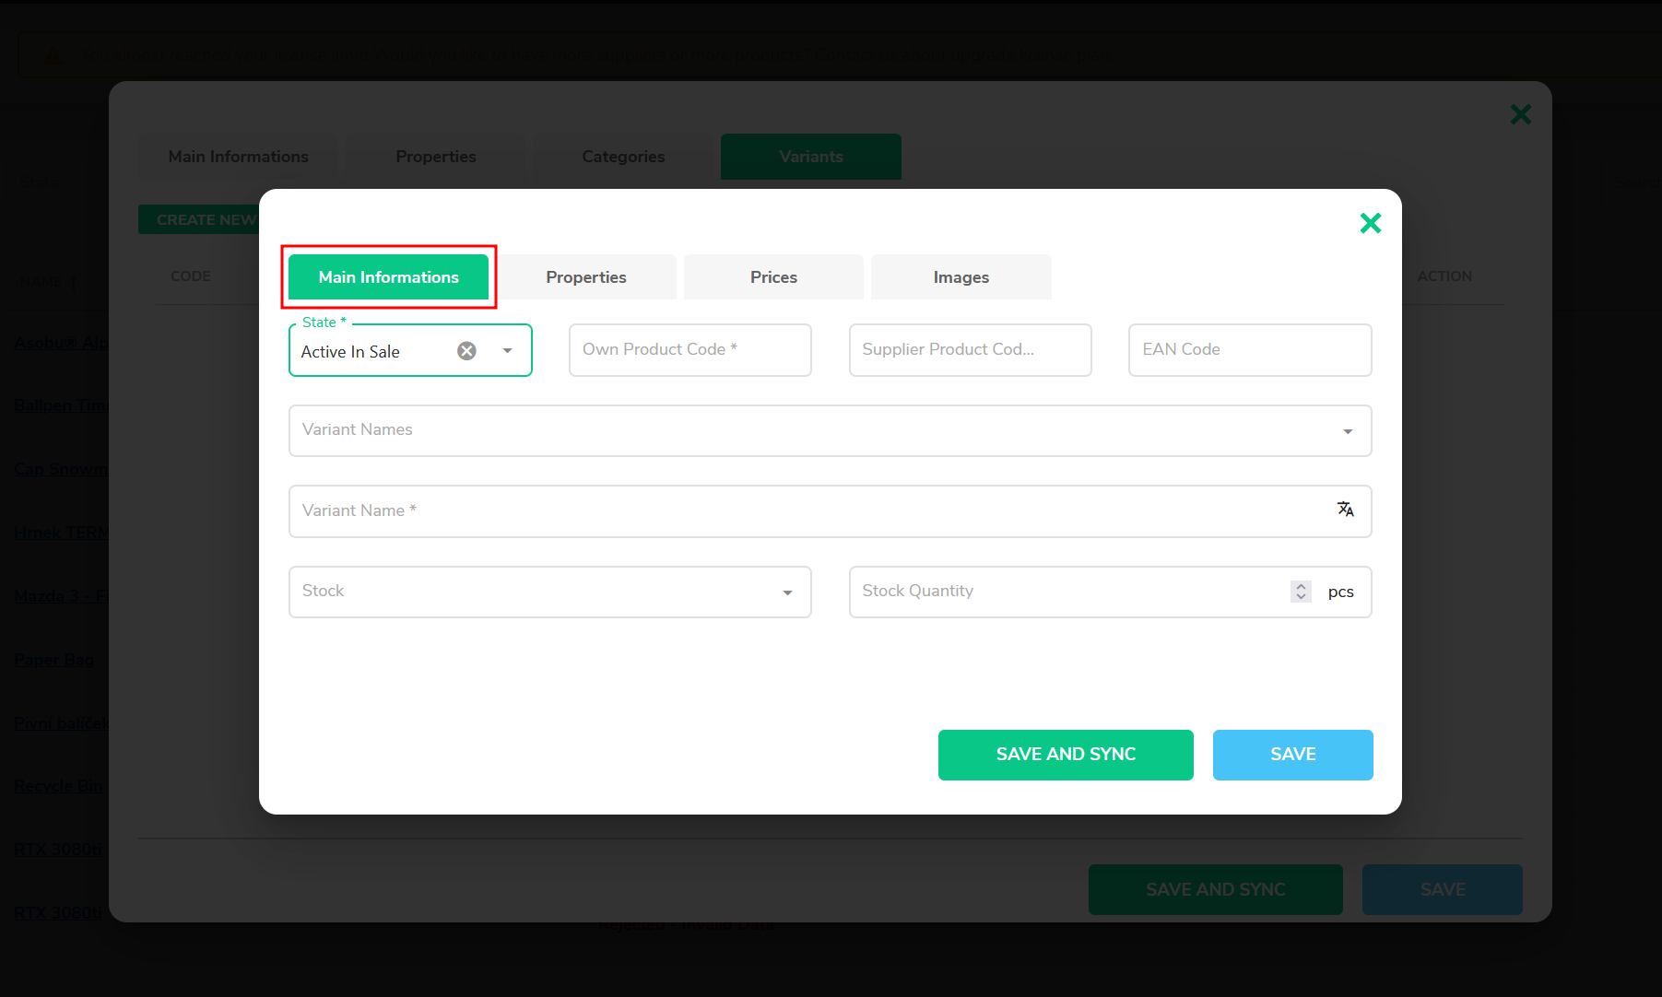Viewport: 1662px width, 997px height.
Task: Focus the EAN Code field
Action: [x=1250, y=350]
